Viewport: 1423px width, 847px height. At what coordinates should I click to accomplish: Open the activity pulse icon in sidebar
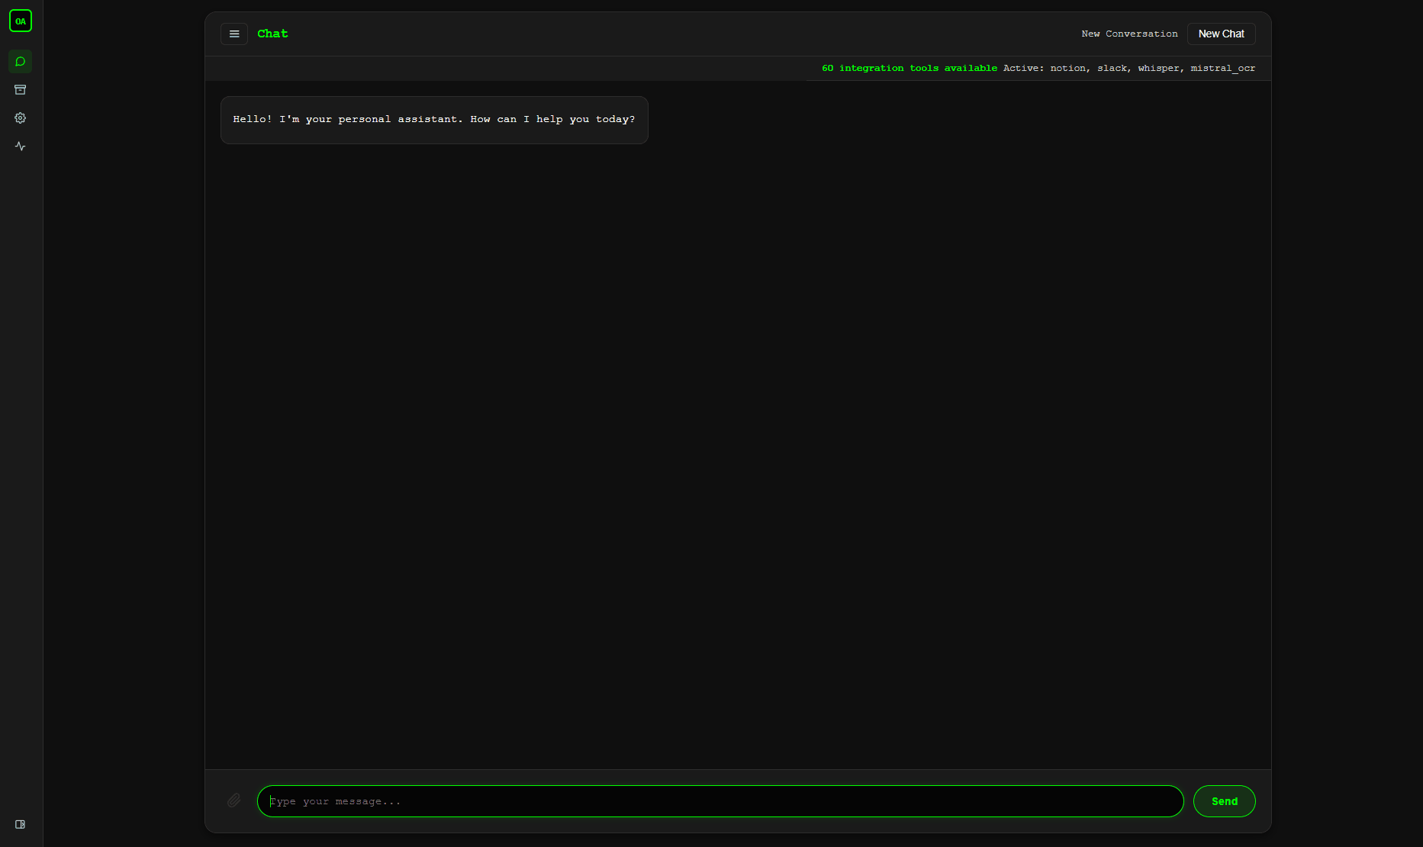(21, 146)
